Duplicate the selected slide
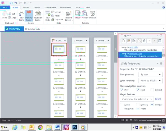Screen dimensions: 166x131 tap(57, 20)
